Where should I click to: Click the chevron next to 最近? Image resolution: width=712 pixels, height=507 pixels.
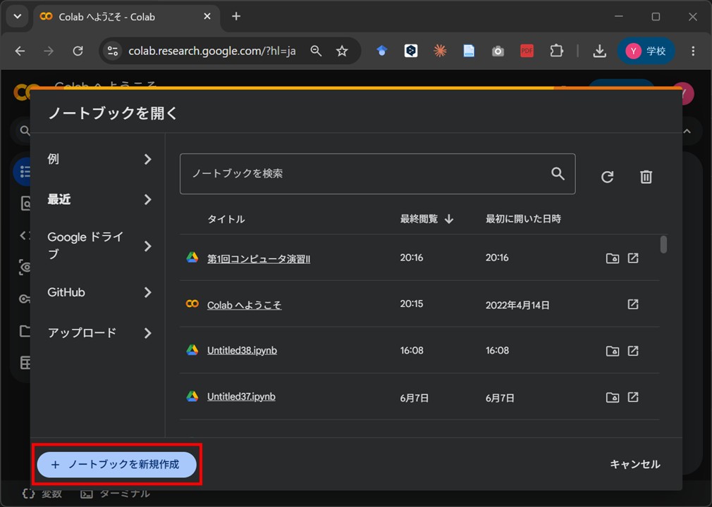147,199
